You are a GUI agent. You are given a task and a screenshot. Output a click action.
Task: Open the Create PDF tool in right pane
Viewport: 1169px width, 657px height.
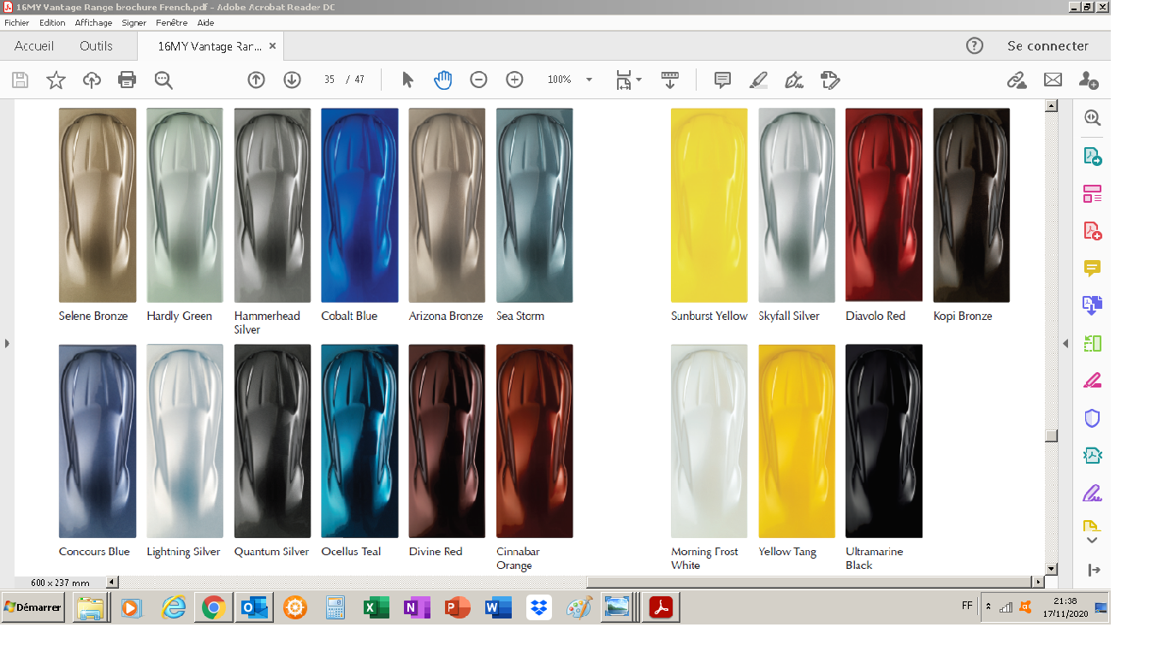(x=1093, y=231)
